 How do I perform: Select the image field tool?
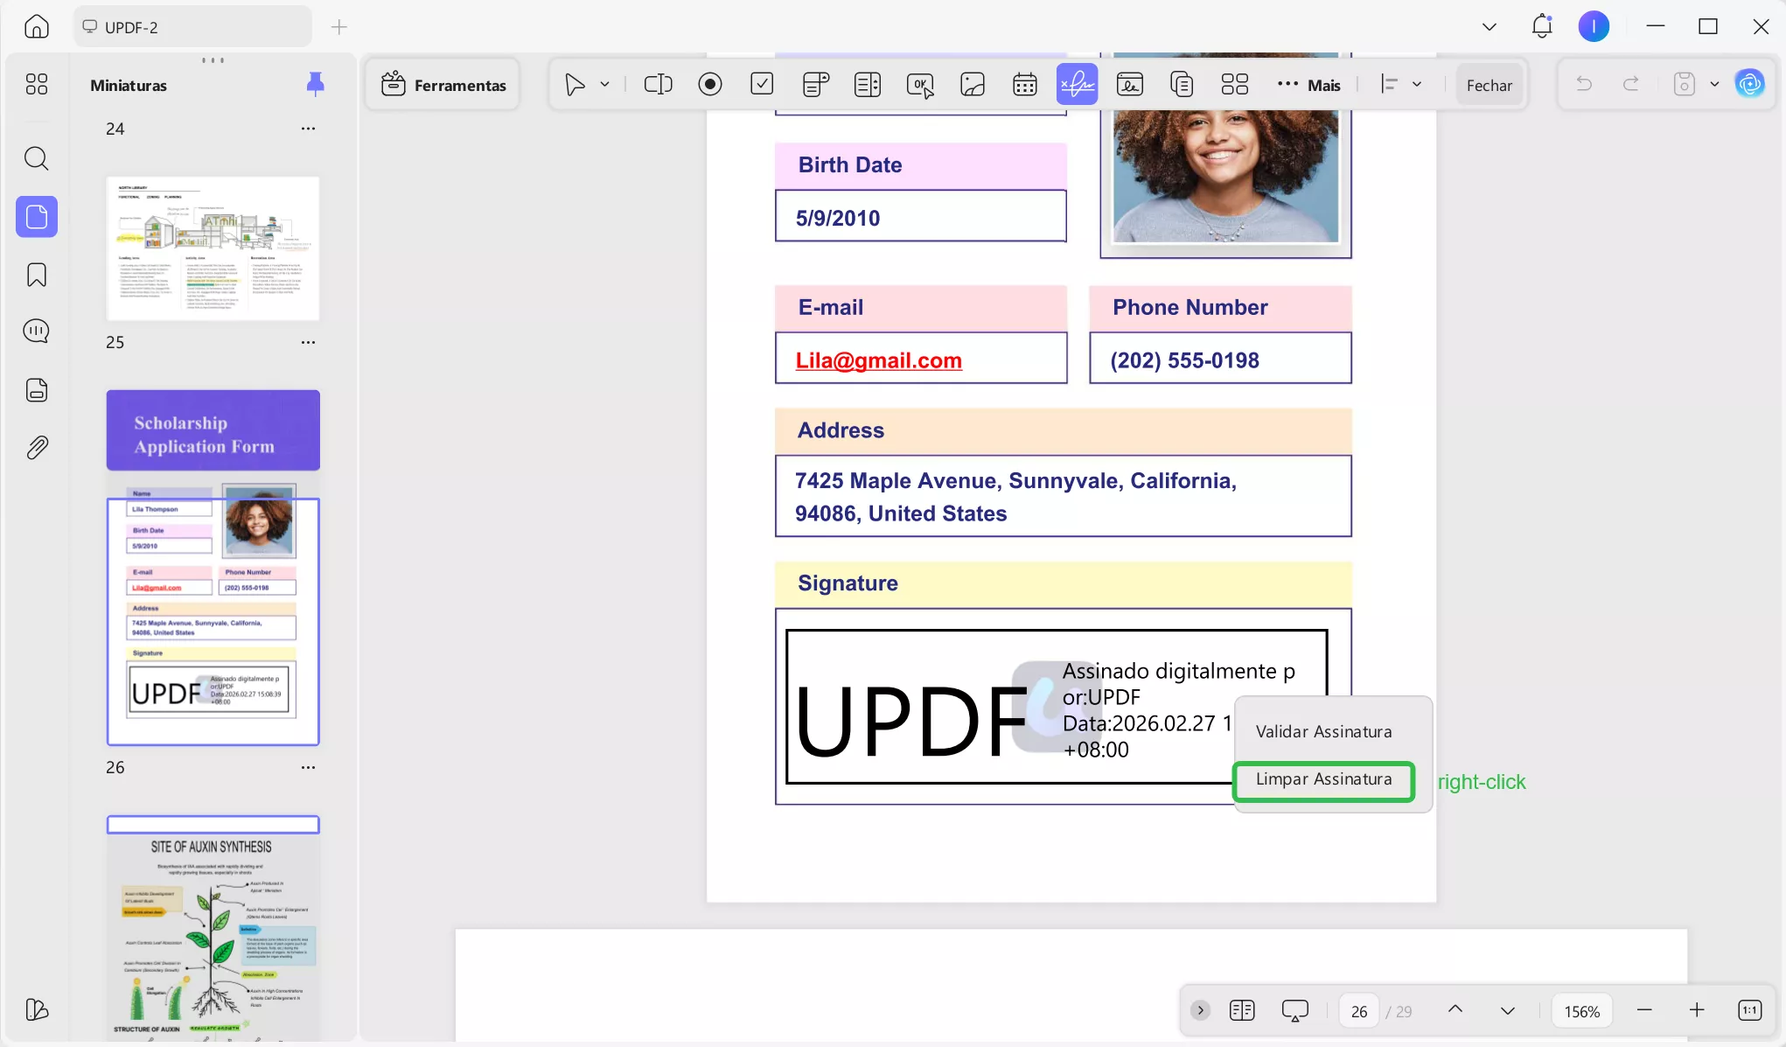pyautogui.click(x=972, y=85)
